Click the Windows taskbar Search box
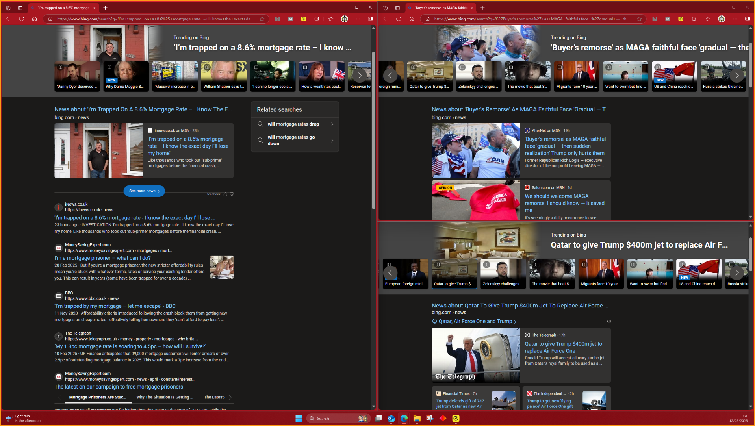The width and height of the screenshot is (755, 426). click(338, 418)
